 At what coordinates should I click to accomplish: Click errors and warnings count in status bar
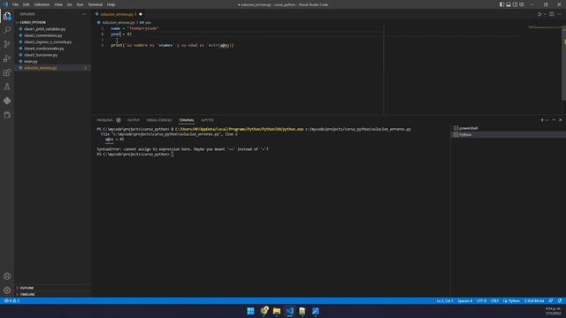click(11, 300)
